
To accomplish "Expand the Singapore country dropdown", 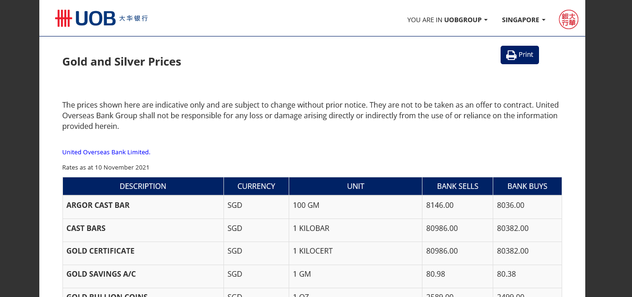I will tap(523, 20).
